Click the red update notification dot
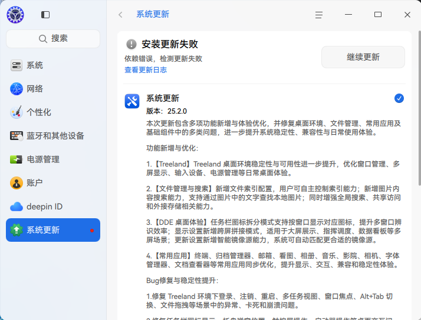The image size is (421, 320). (x=92, y=230)
